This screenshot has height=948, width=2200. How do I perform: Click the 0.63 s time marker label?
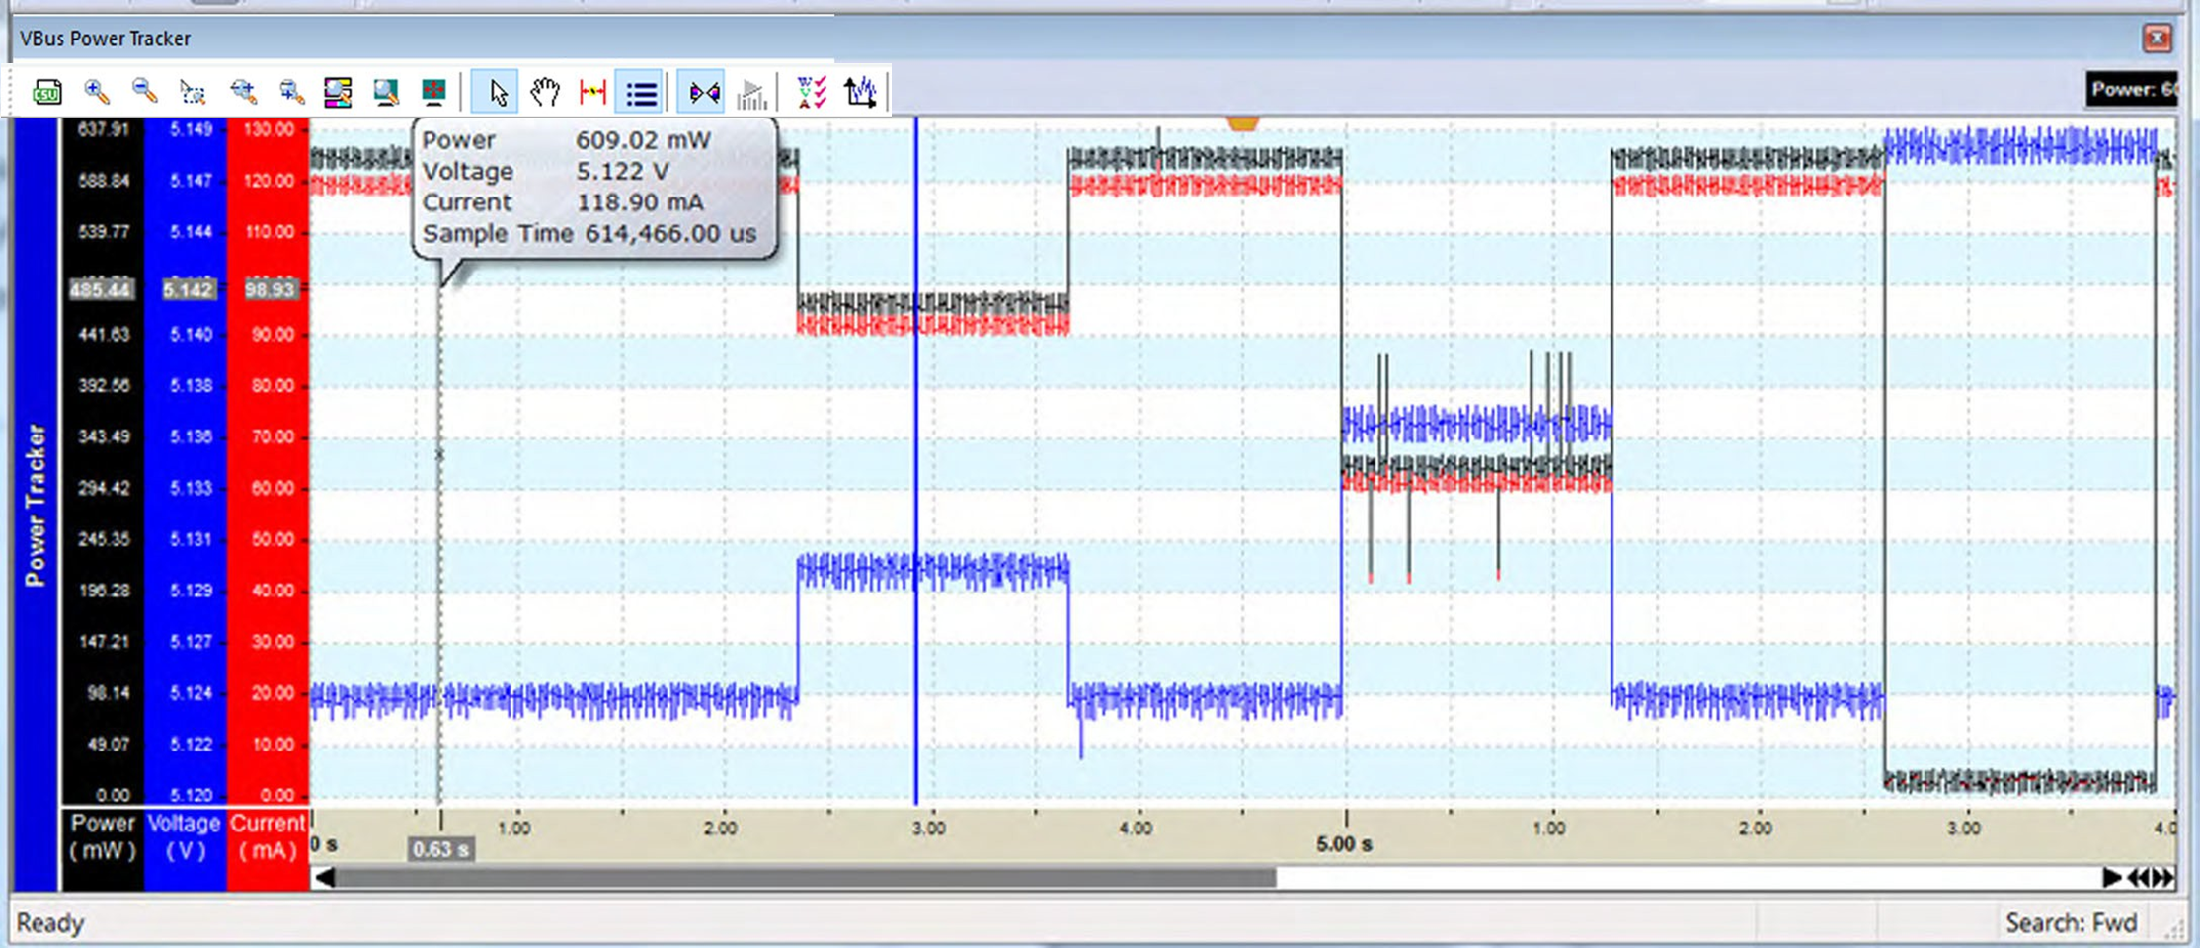coord(440,849)
